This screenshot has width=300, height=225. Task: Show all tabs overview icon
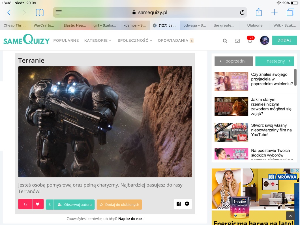290,12
